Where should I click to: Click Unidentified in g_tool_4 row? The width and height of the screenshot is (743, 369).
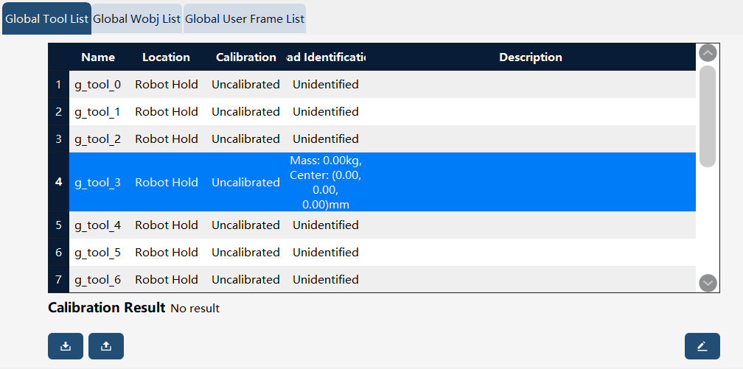[326, 225]
